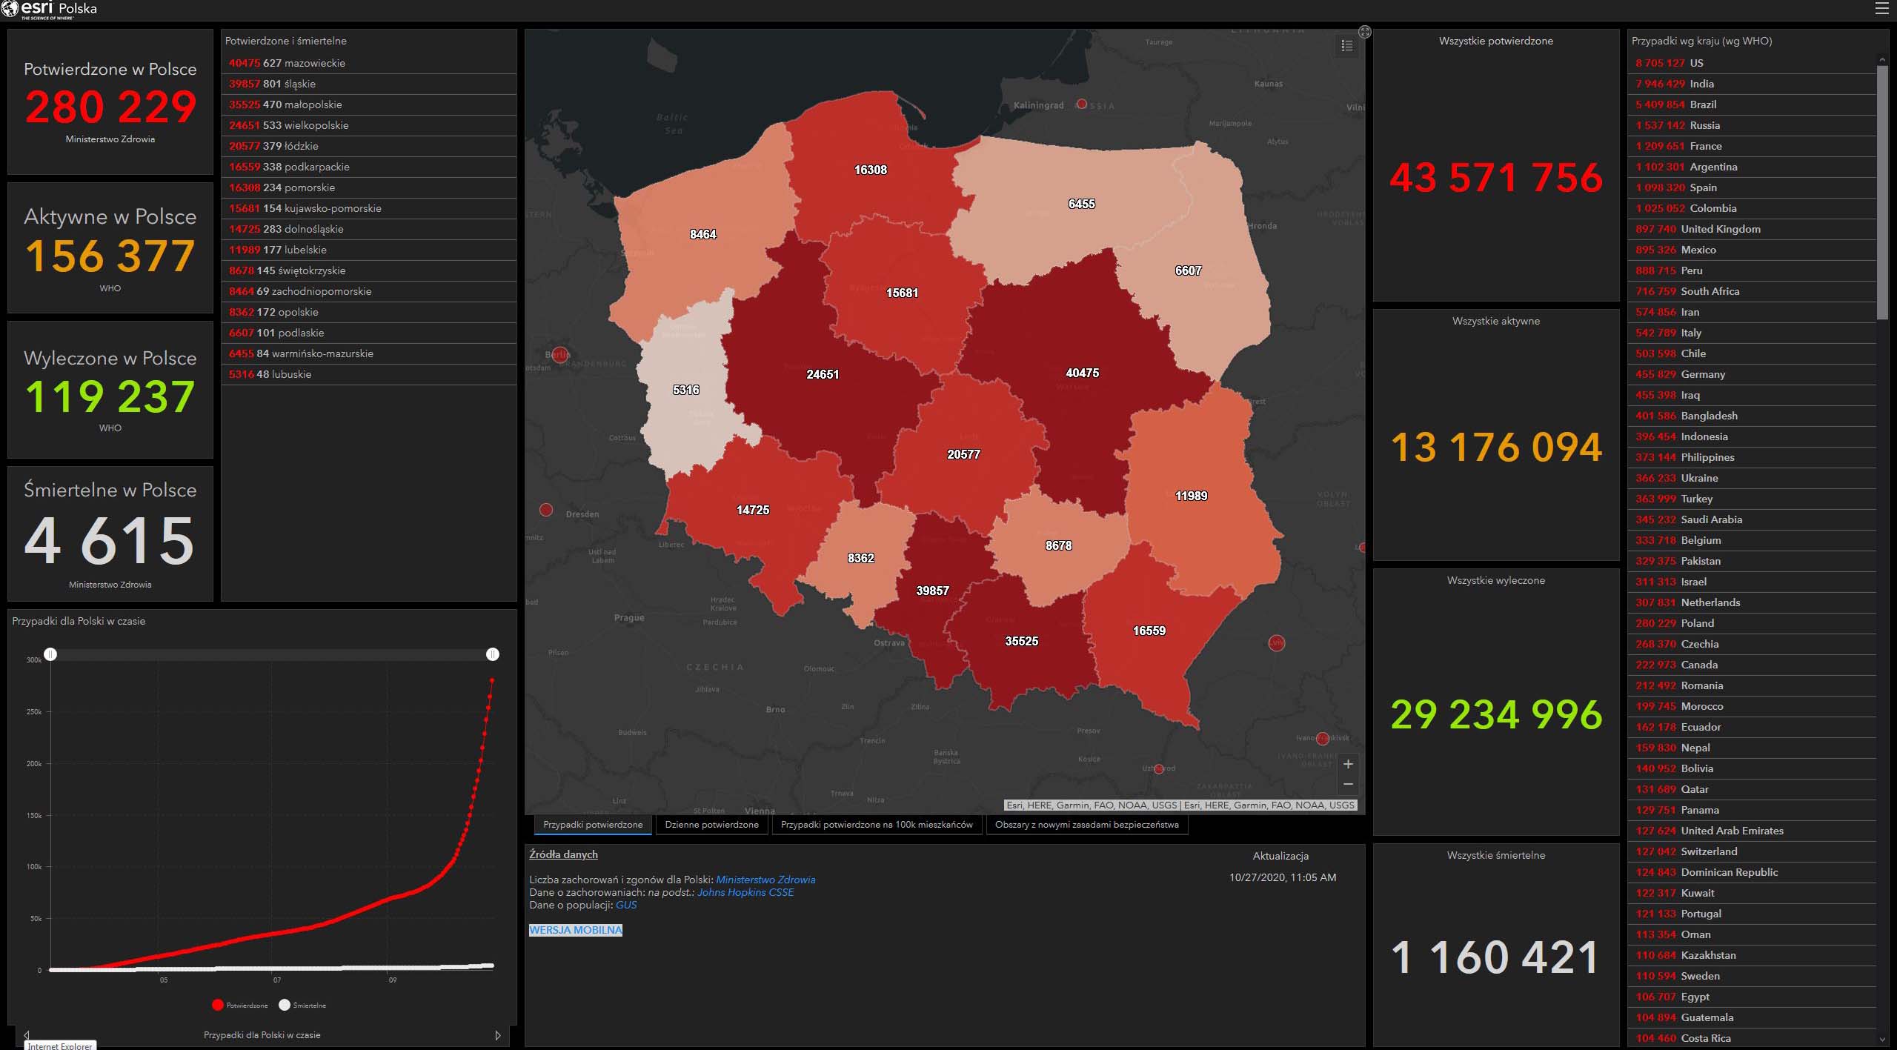Image resolution: width=1897 pixels, height=1050 pixels.
Task: Open the hamburger menu in header
Action: point(1881,8)
